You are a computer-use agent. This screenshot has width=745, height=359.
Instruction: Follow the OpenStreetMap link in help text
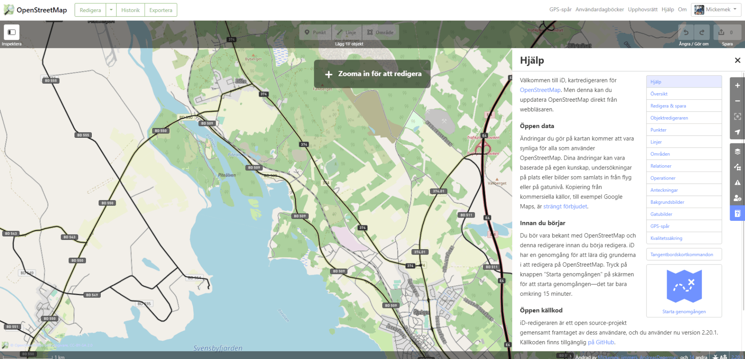tap(540, 90)
